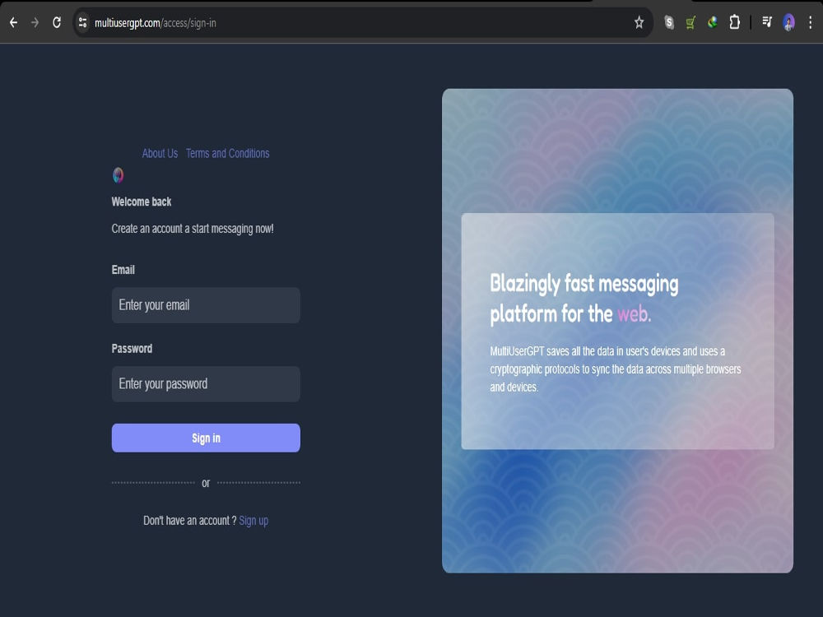Click the 'Blazingly fast messaging' headline
This screenshot has height=617, width=823.
click(x=584, y=284)
